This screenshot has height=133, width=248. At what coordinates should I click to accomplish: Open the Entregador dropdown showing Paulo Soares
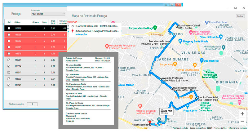coord(48,14)
